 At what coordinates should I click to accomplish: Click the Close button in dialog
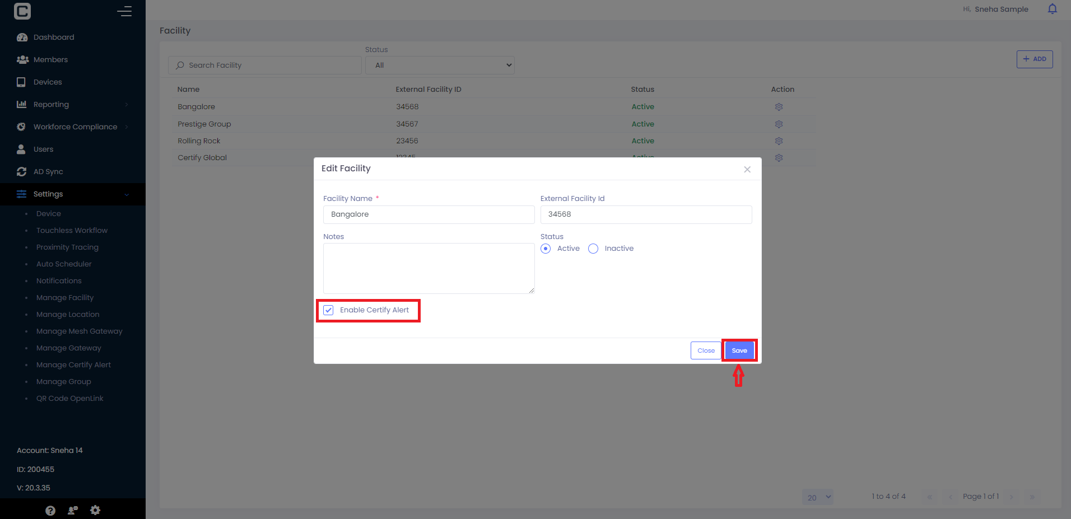coord(706,350)
